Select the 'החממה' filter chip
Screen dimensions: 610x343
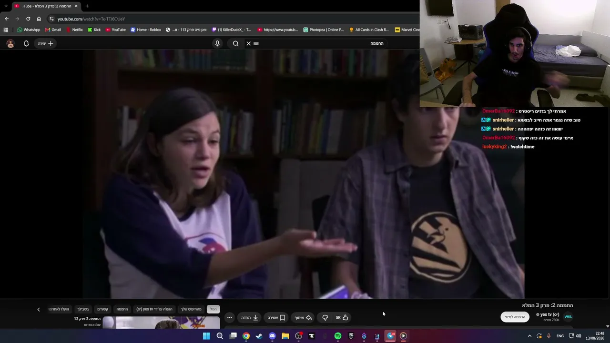pyautogui.click(x=122, y=309)
